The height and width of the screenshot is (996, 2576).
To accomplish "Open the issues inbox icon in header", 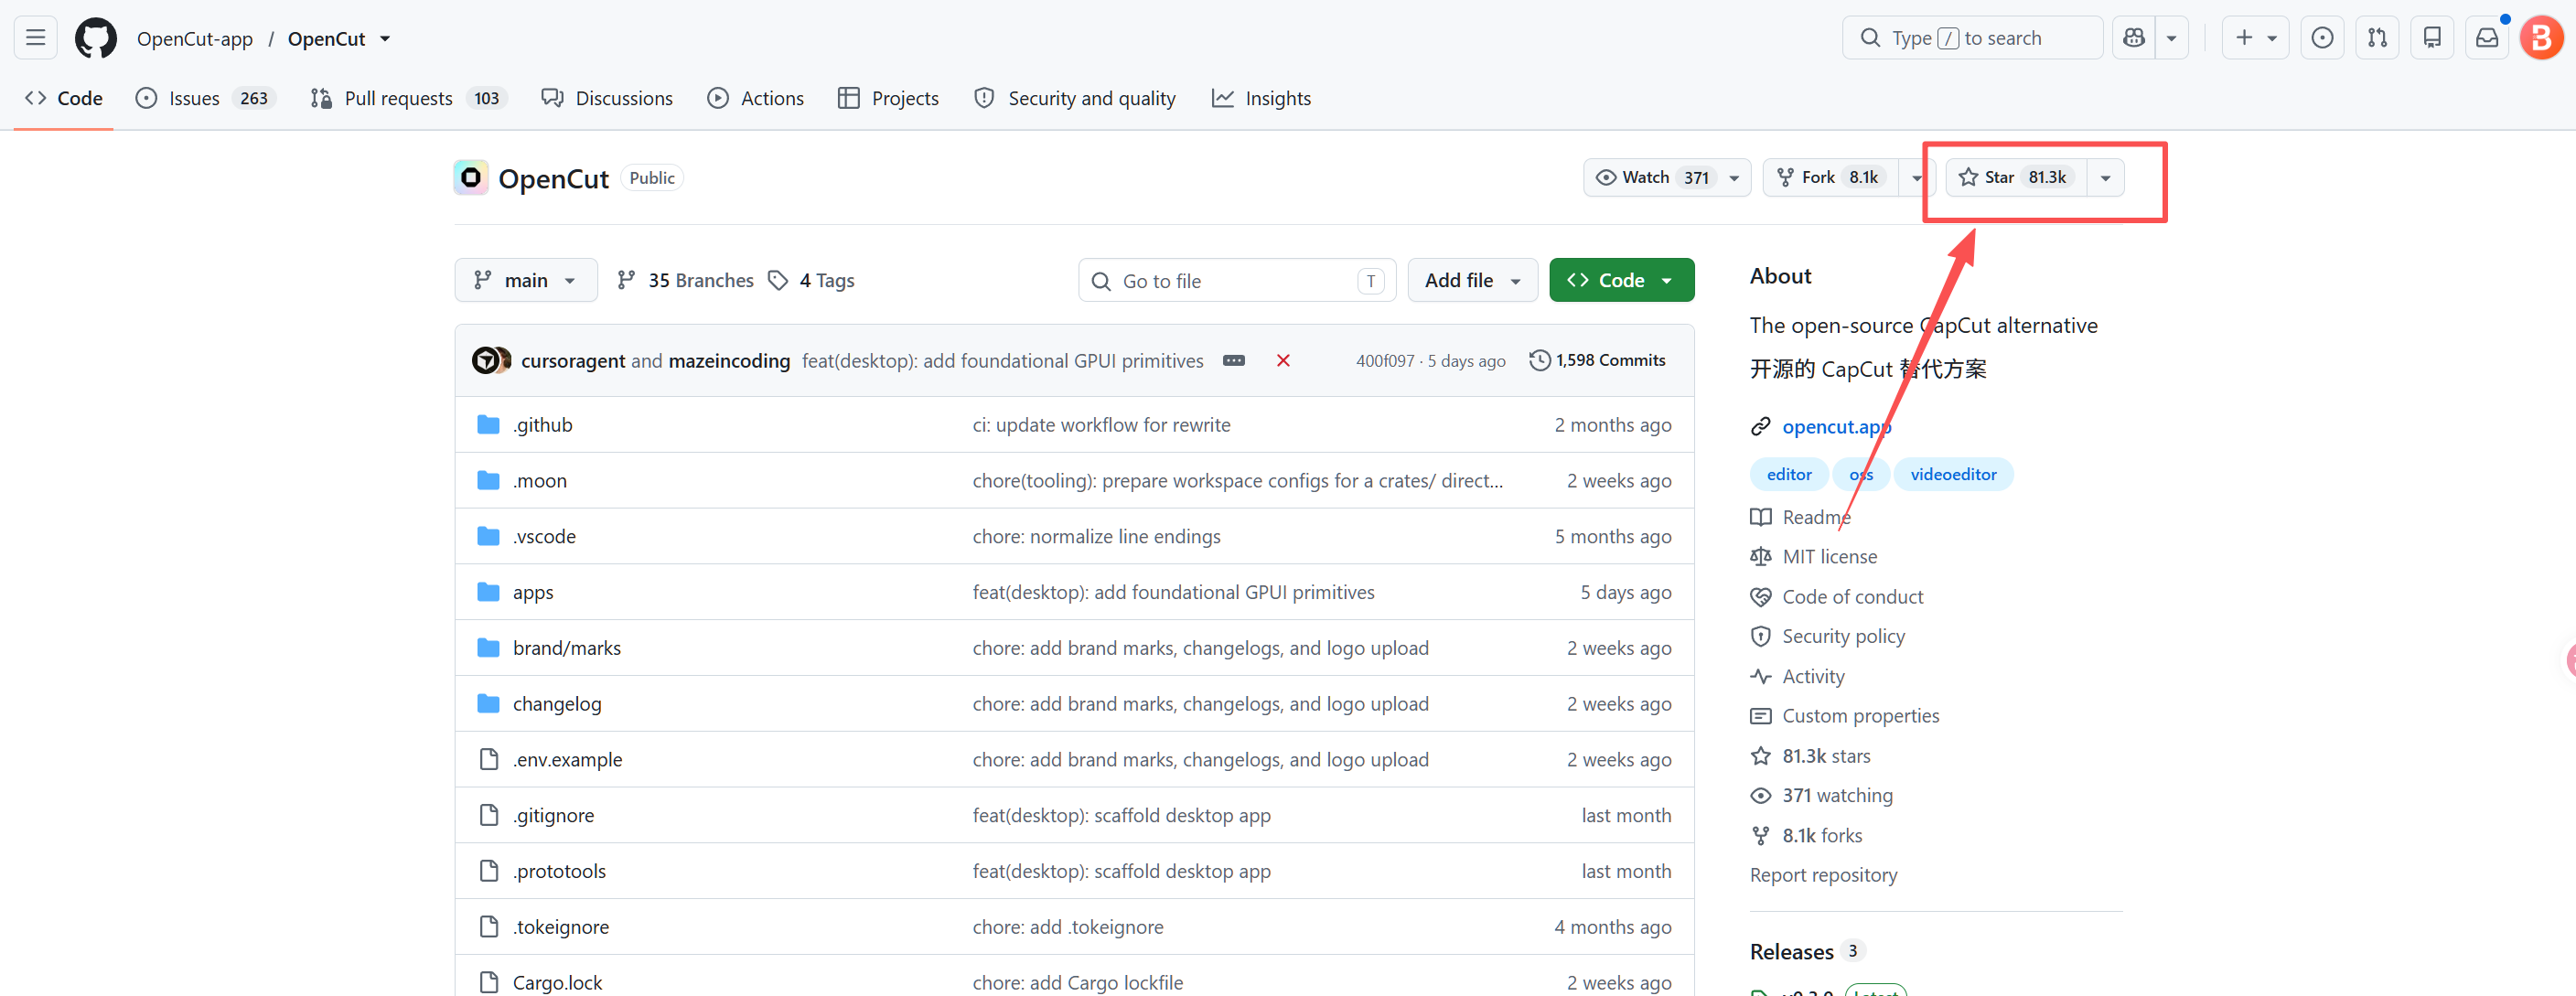I will pos(2322,38).
